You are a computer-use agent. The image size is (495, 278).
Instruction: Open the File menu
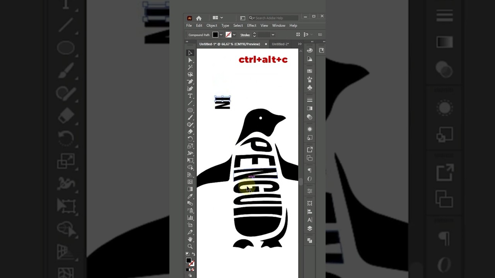189,25
